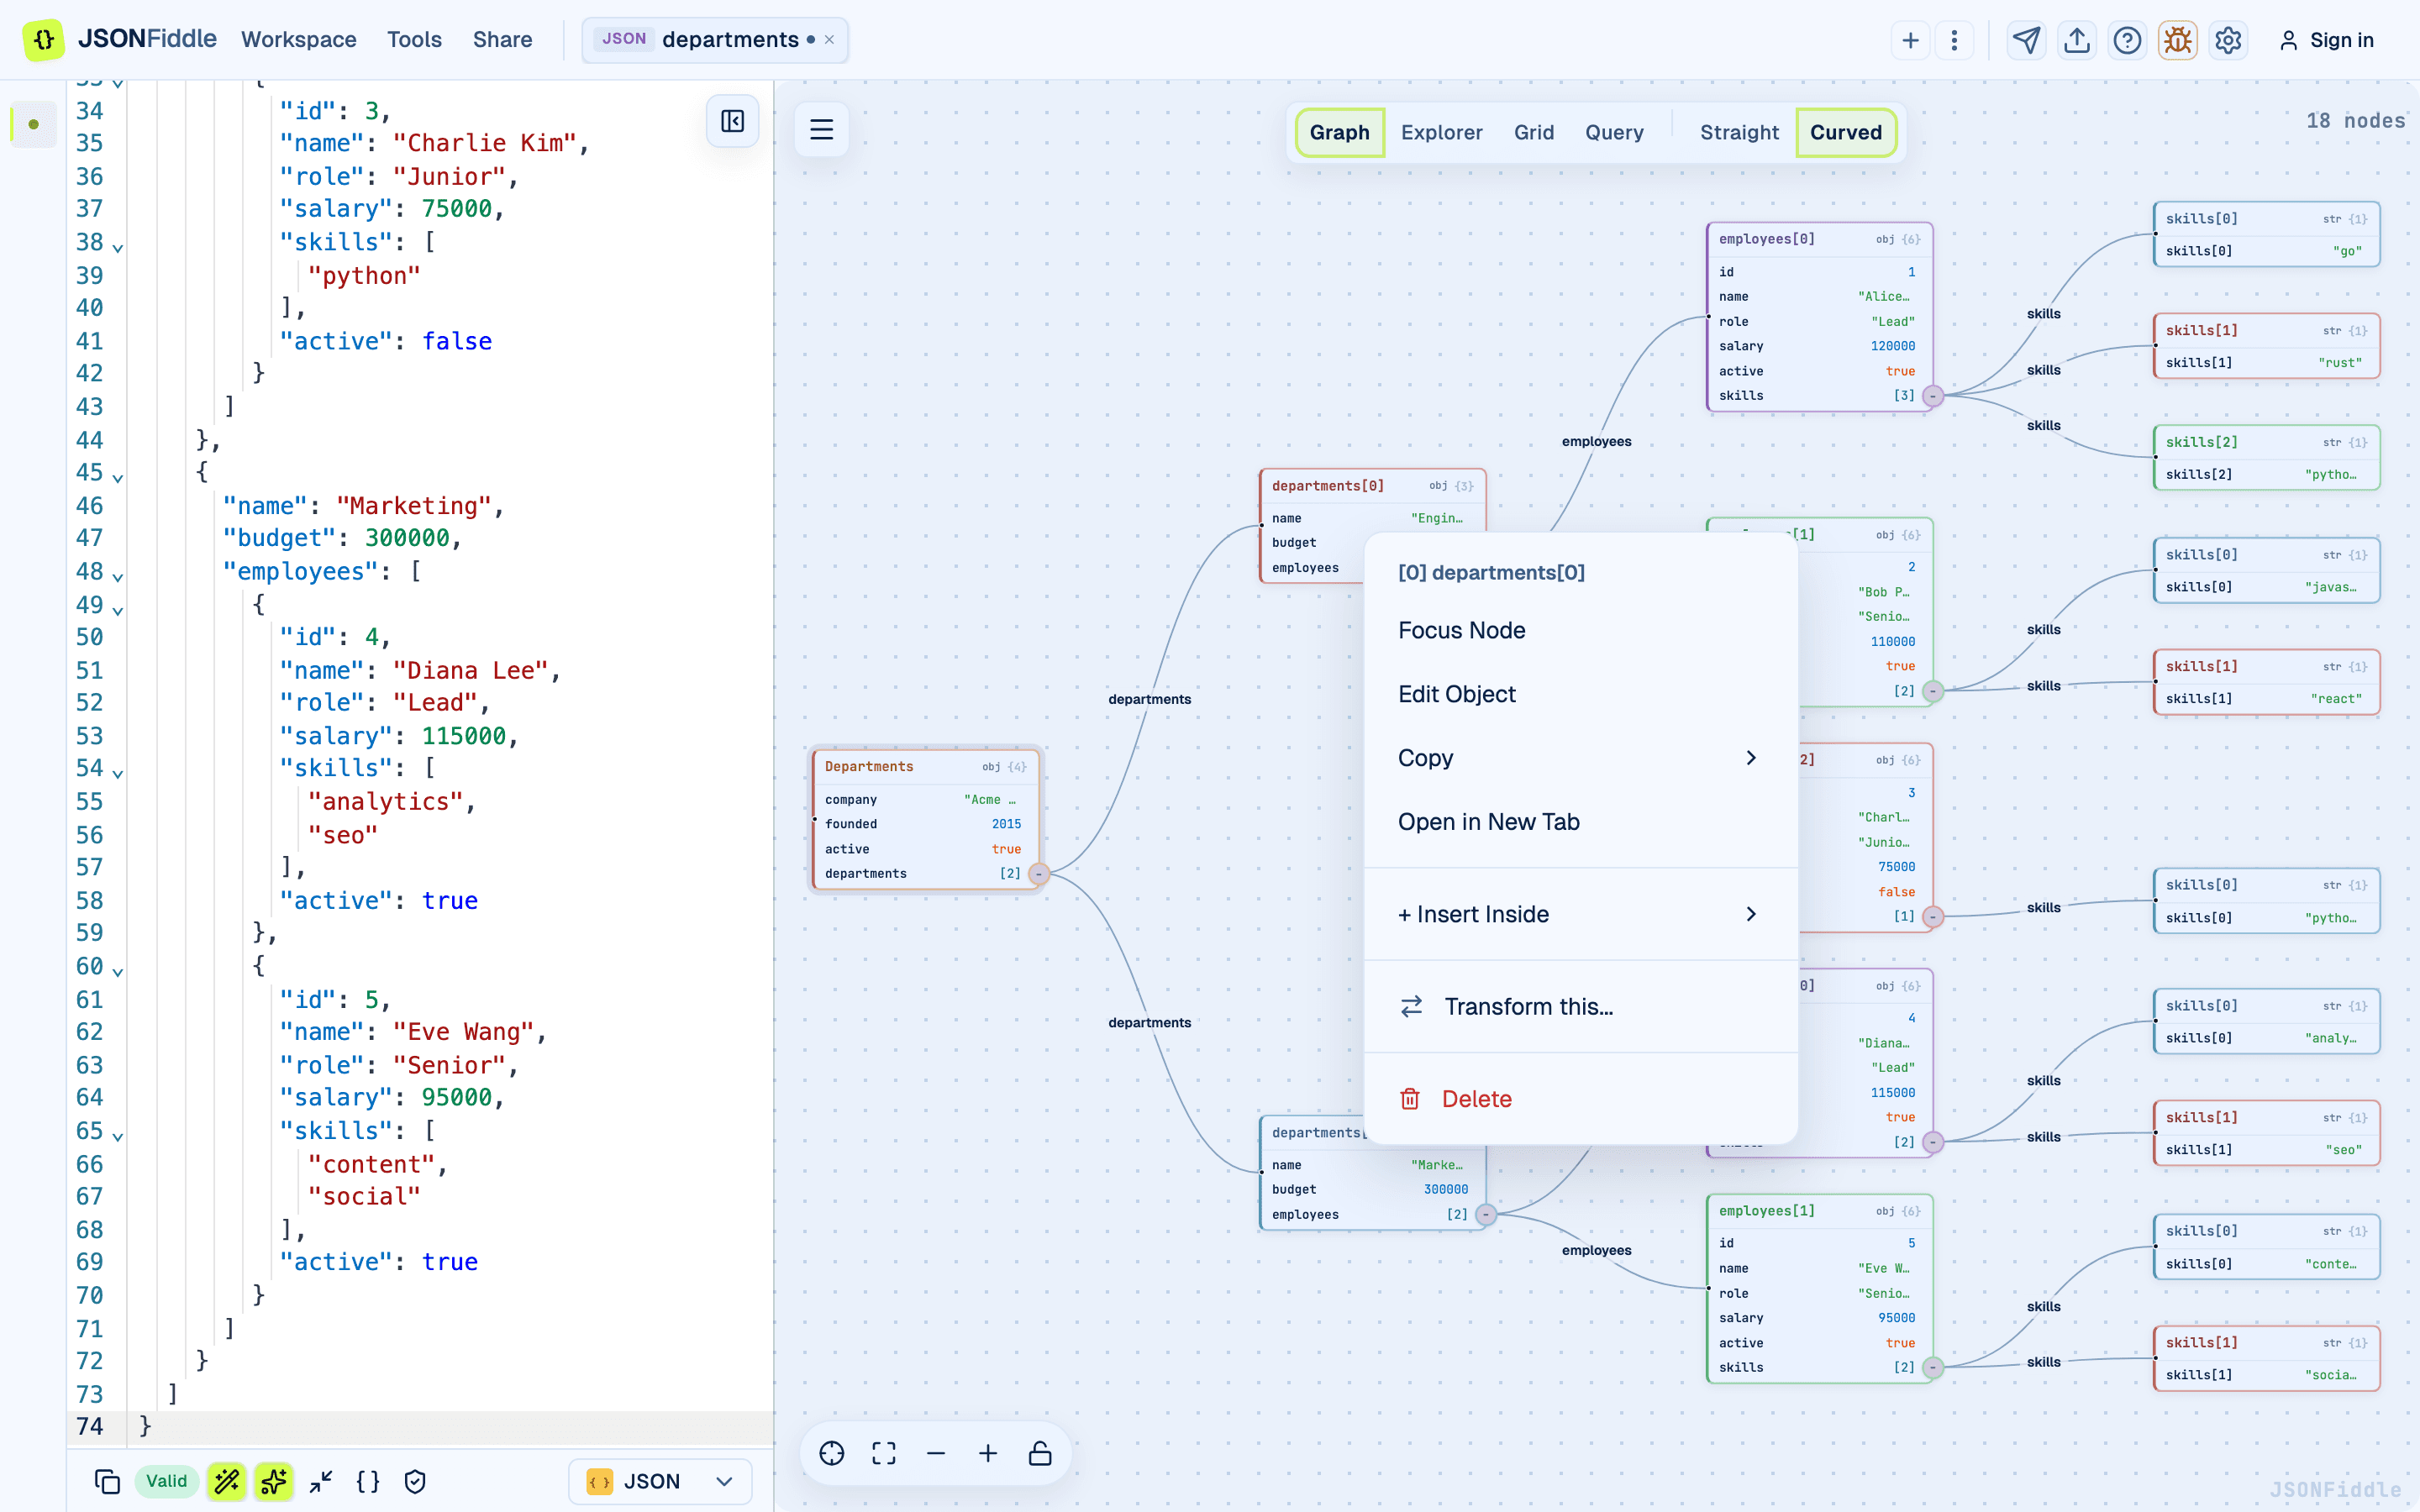Click the paper plane send icon
2420x1512 pixels.
[x=2026, y=40]
